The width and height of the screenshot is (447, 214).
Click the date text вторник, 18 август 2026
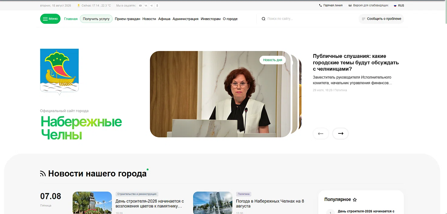pos(56,5)
